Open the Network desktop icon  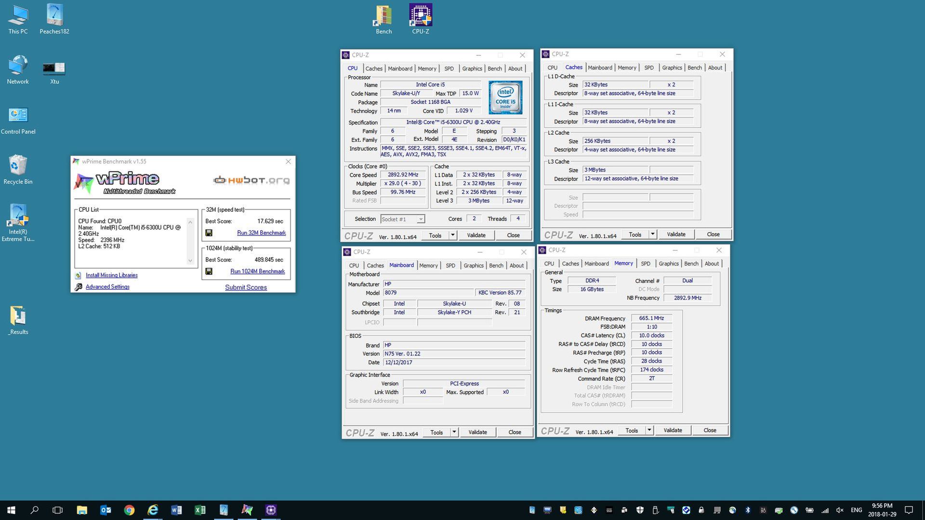18,69
